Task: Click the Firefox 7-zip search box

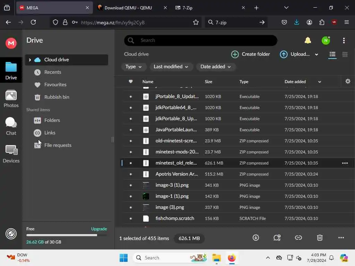Action: (236, 22)
